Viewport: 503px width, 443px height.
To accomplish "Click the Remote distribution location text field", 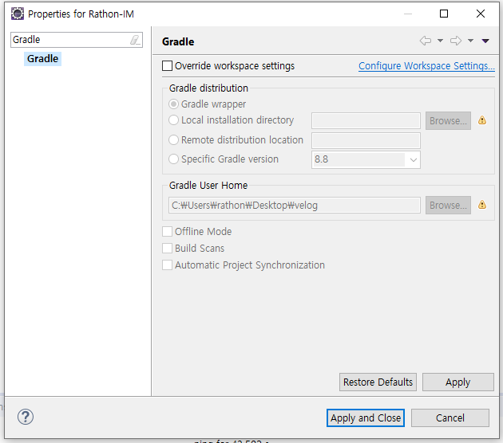I will point(366,140).
